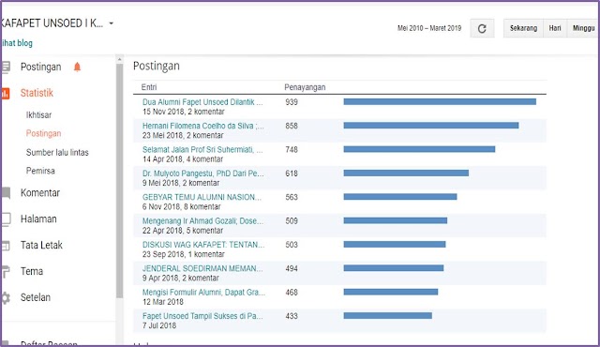Open the Setelan section label

coord(36,297)
